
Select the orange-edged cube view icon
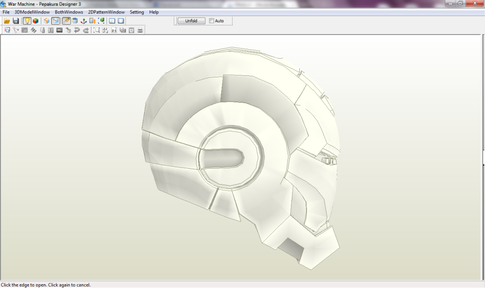[x=46, y=21]
